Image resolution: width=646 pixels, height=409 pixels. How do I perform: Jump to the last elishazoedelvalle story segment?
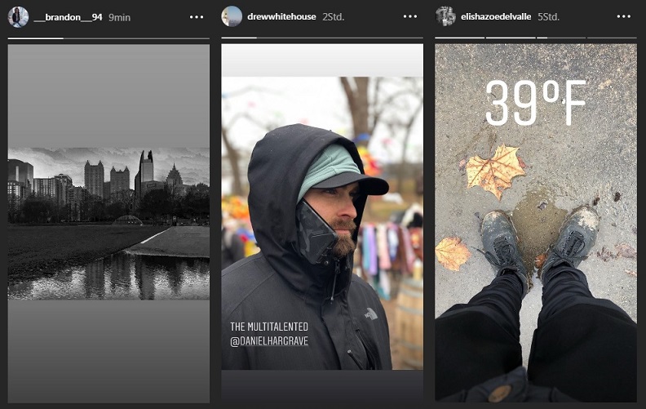[x=612, y=38]
